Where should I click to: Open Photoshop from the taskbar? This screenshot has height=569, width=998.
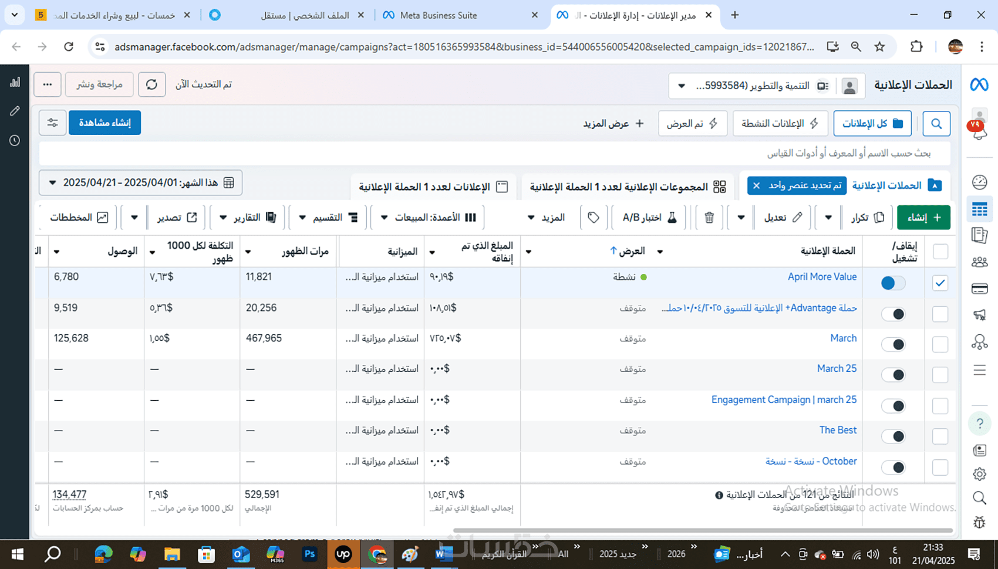click(309, 554)
